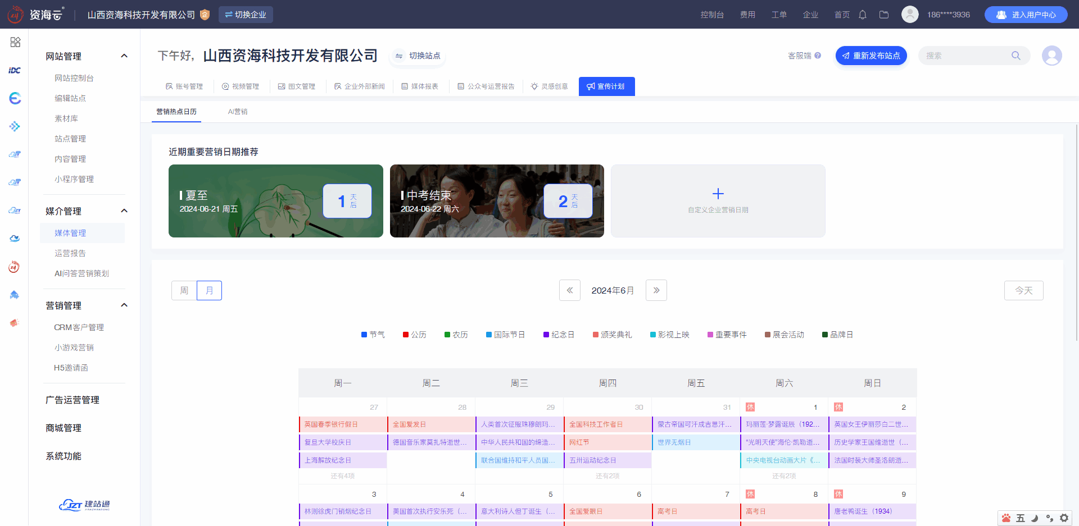Click the IME paw icon

[x=1006, y=518]
